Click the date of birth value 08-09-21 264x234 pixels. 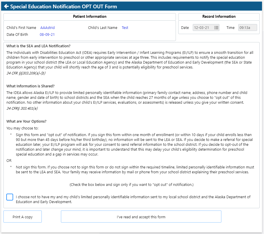[x=47, y=35]
